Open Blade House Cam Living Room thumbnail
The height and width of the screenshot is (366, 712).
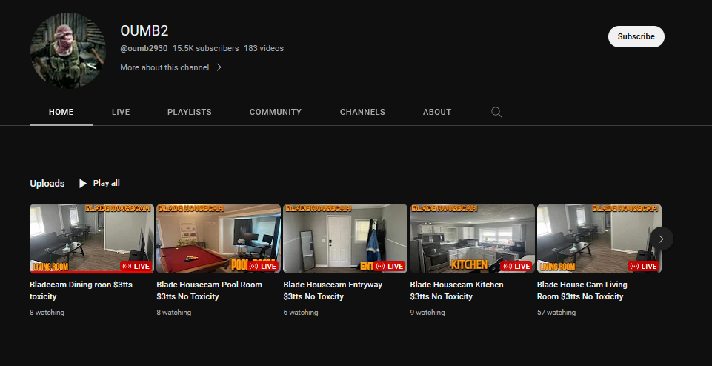(599, 239)
